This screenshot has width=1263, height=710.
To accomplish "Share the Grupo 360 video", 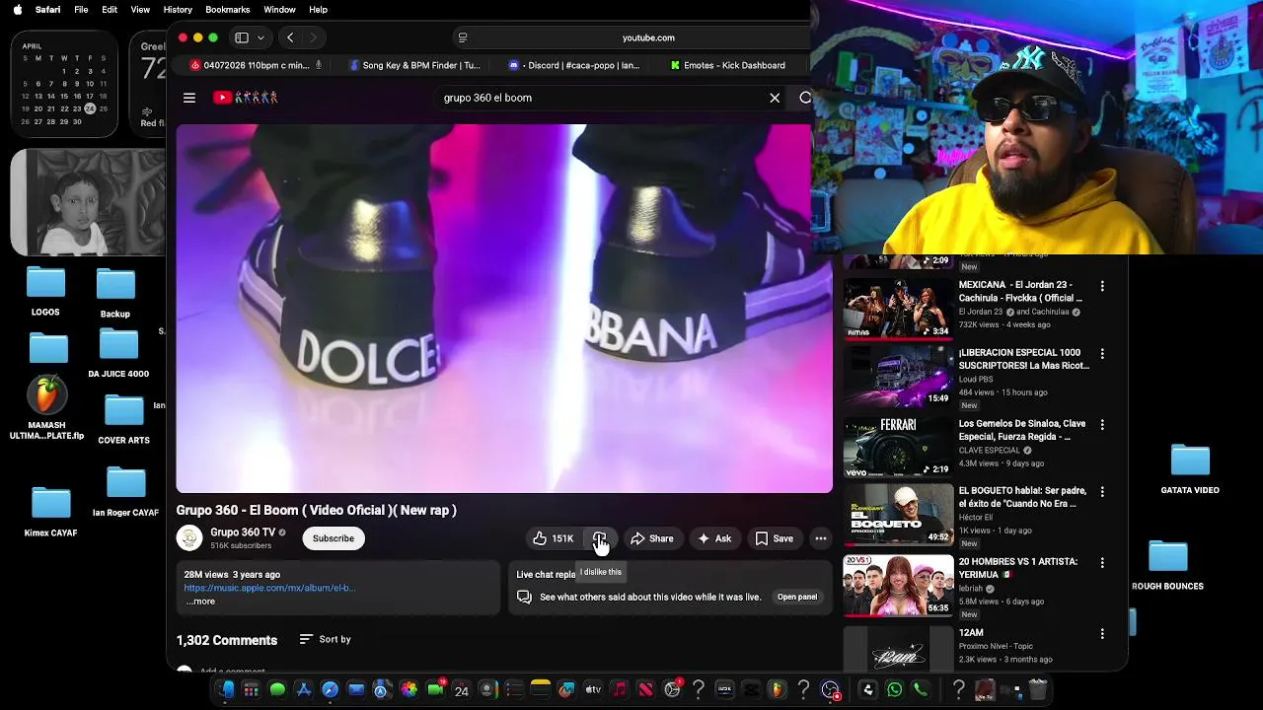I will coord(652,538).
